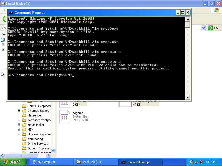Select Movie Maker folder in tree
222x166 pixels.
(36, 125)
